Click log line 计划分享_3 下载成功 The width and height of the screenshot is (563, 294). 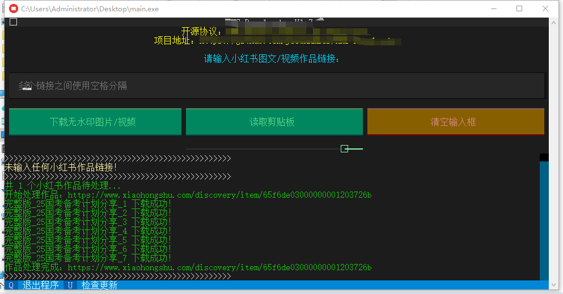point(88,222)
